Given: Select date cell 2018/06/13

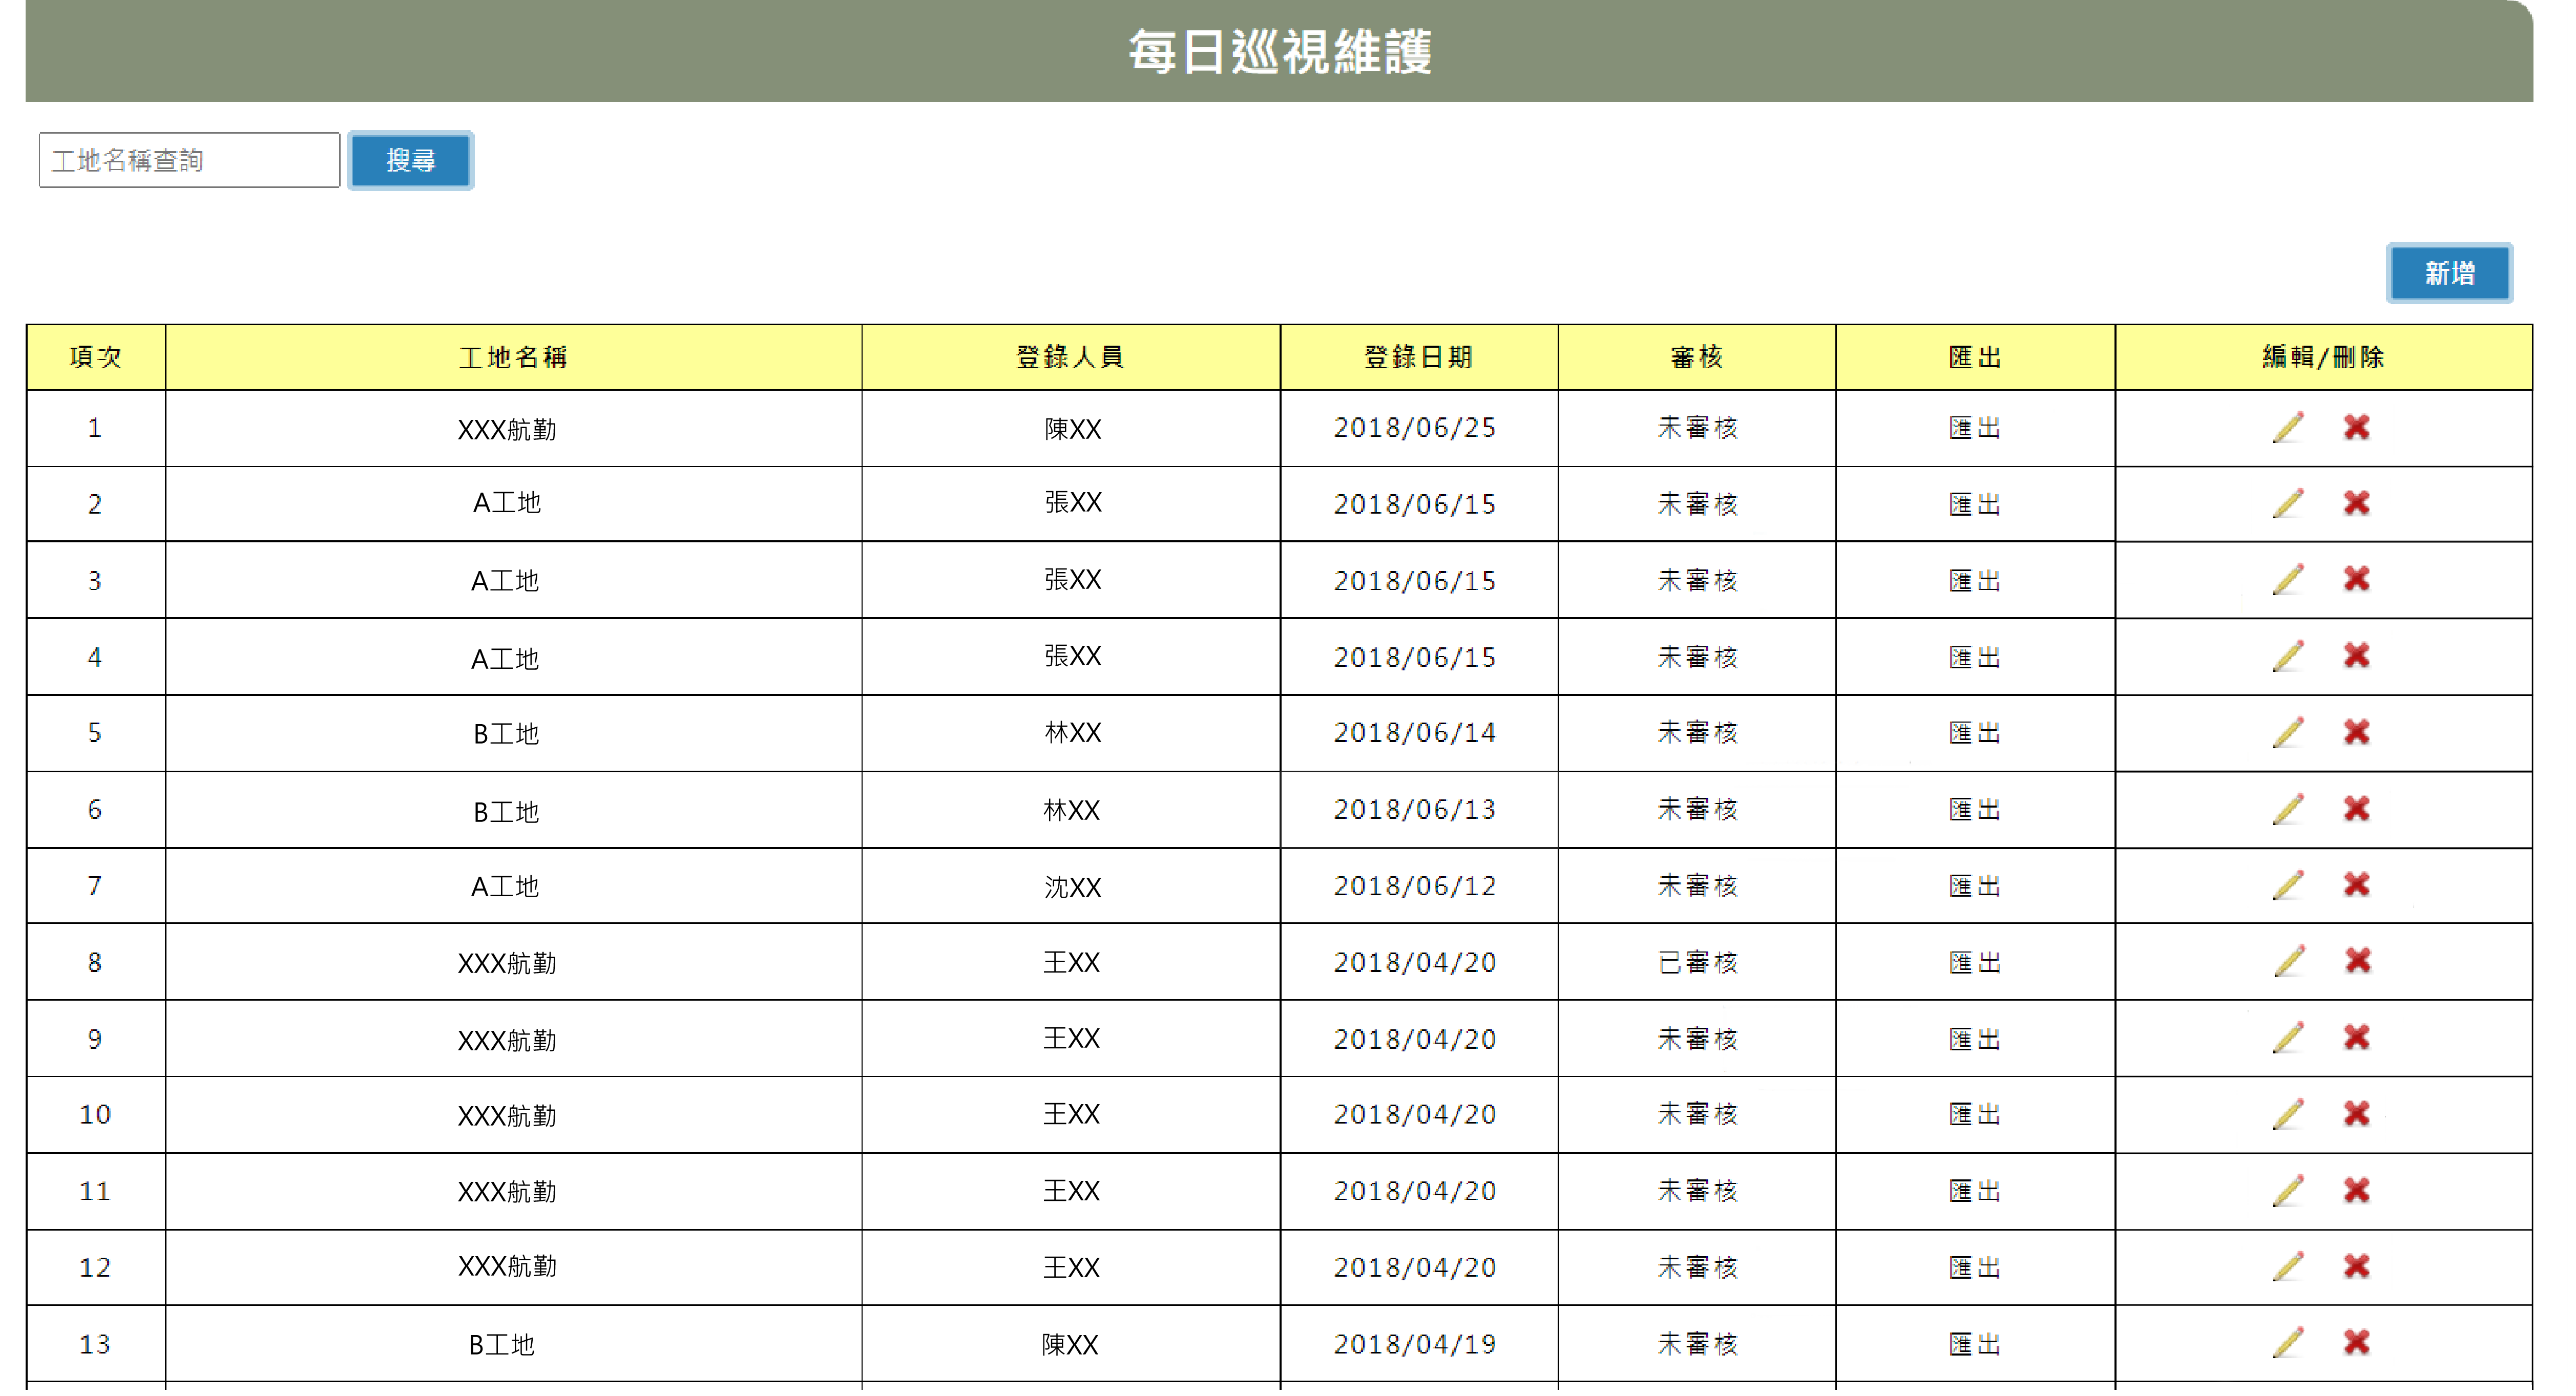Looking at the screenshot, I should pos(1415,810).
